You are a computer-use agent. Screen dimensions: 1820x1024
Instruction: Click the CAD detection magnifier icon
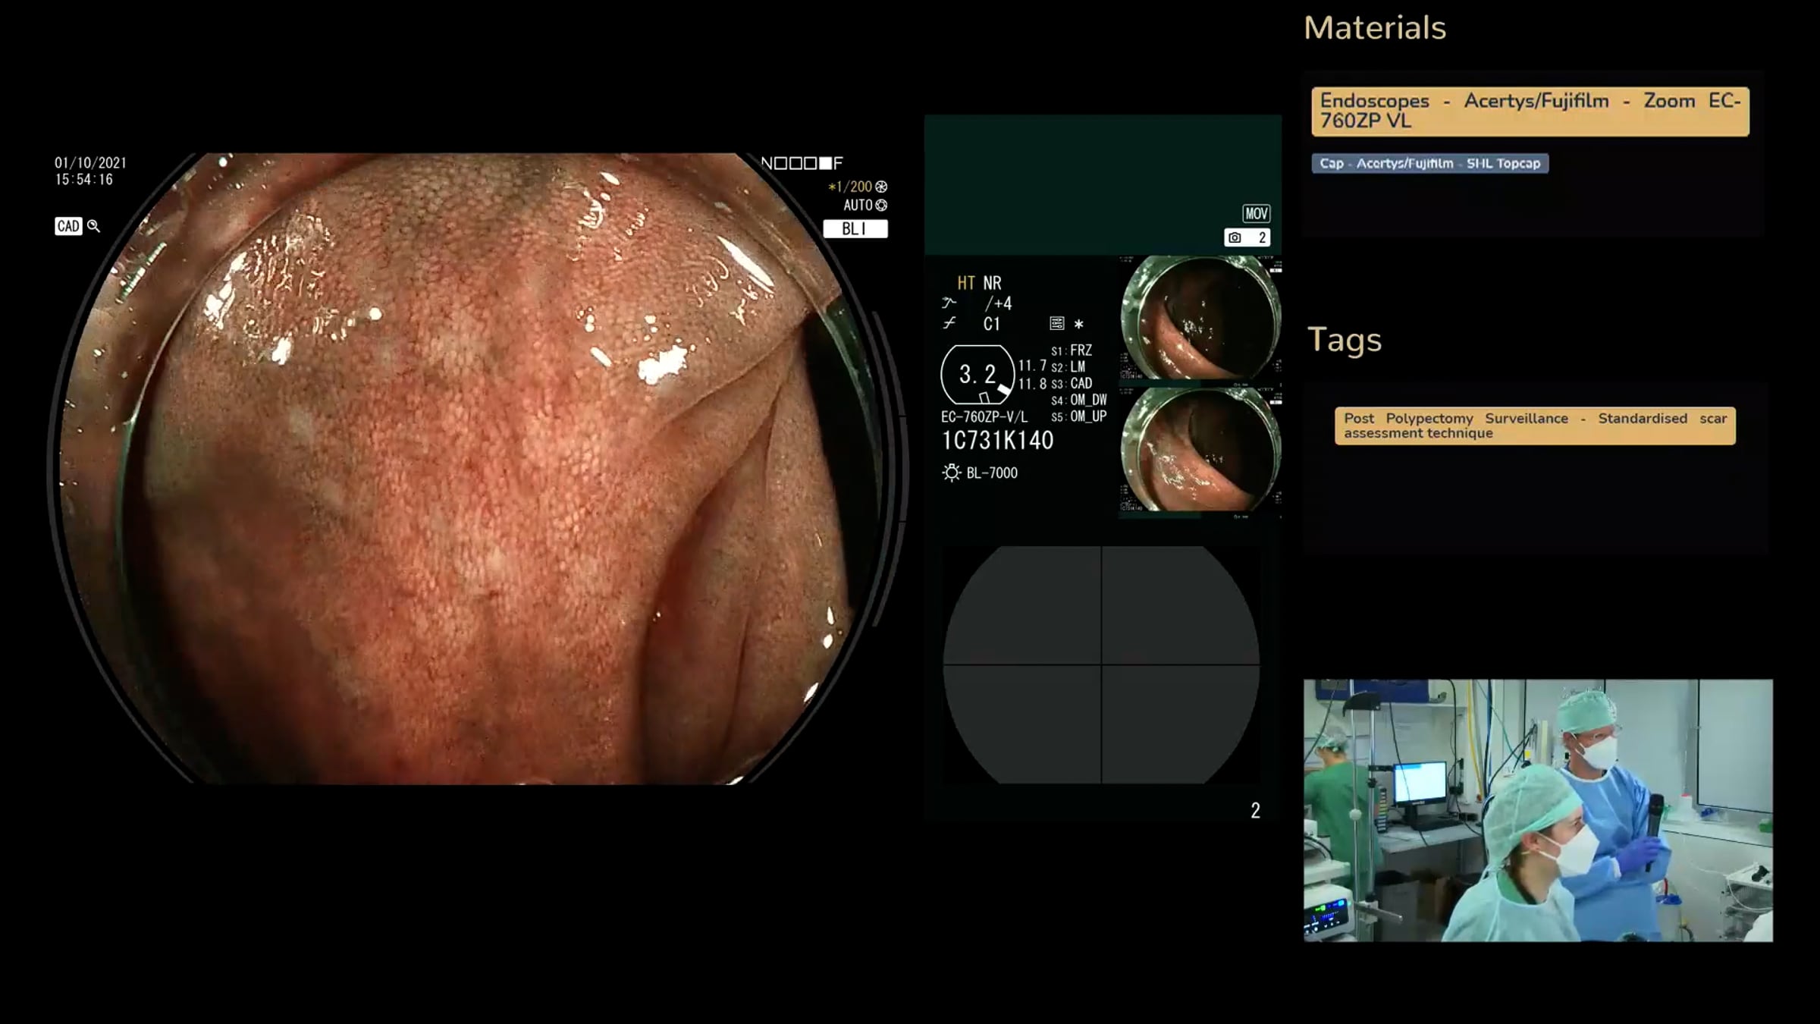(94, 226)
